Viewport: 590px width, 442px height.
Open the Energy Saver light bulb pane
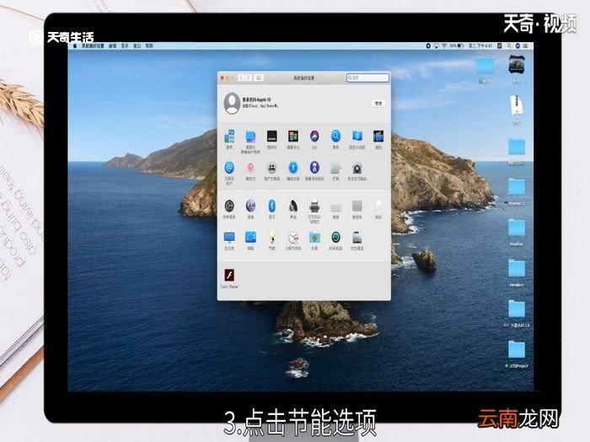271,237
